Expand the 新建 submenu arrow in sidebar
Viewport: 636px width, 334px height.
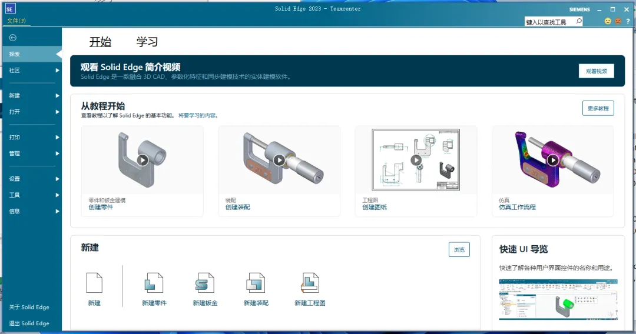click(57, 95)
